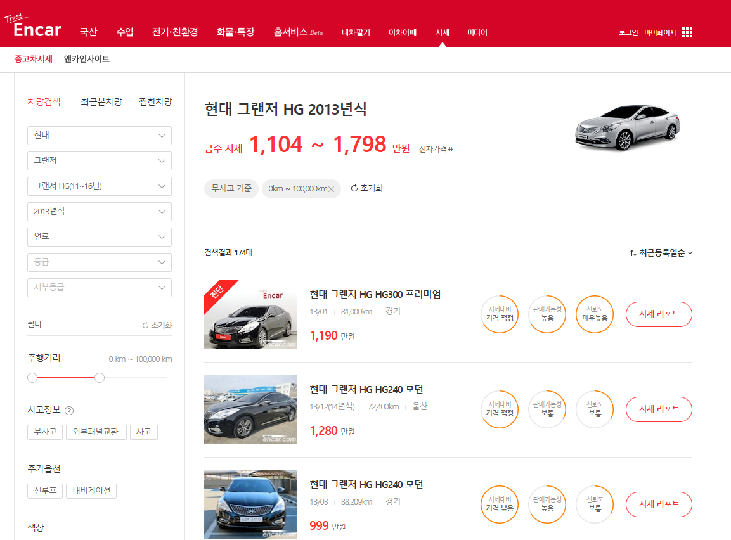Image resolution: width=731 pixels, height=540 pixels.
Task: Select the 차량검색 tab
Action: point(44,101)
